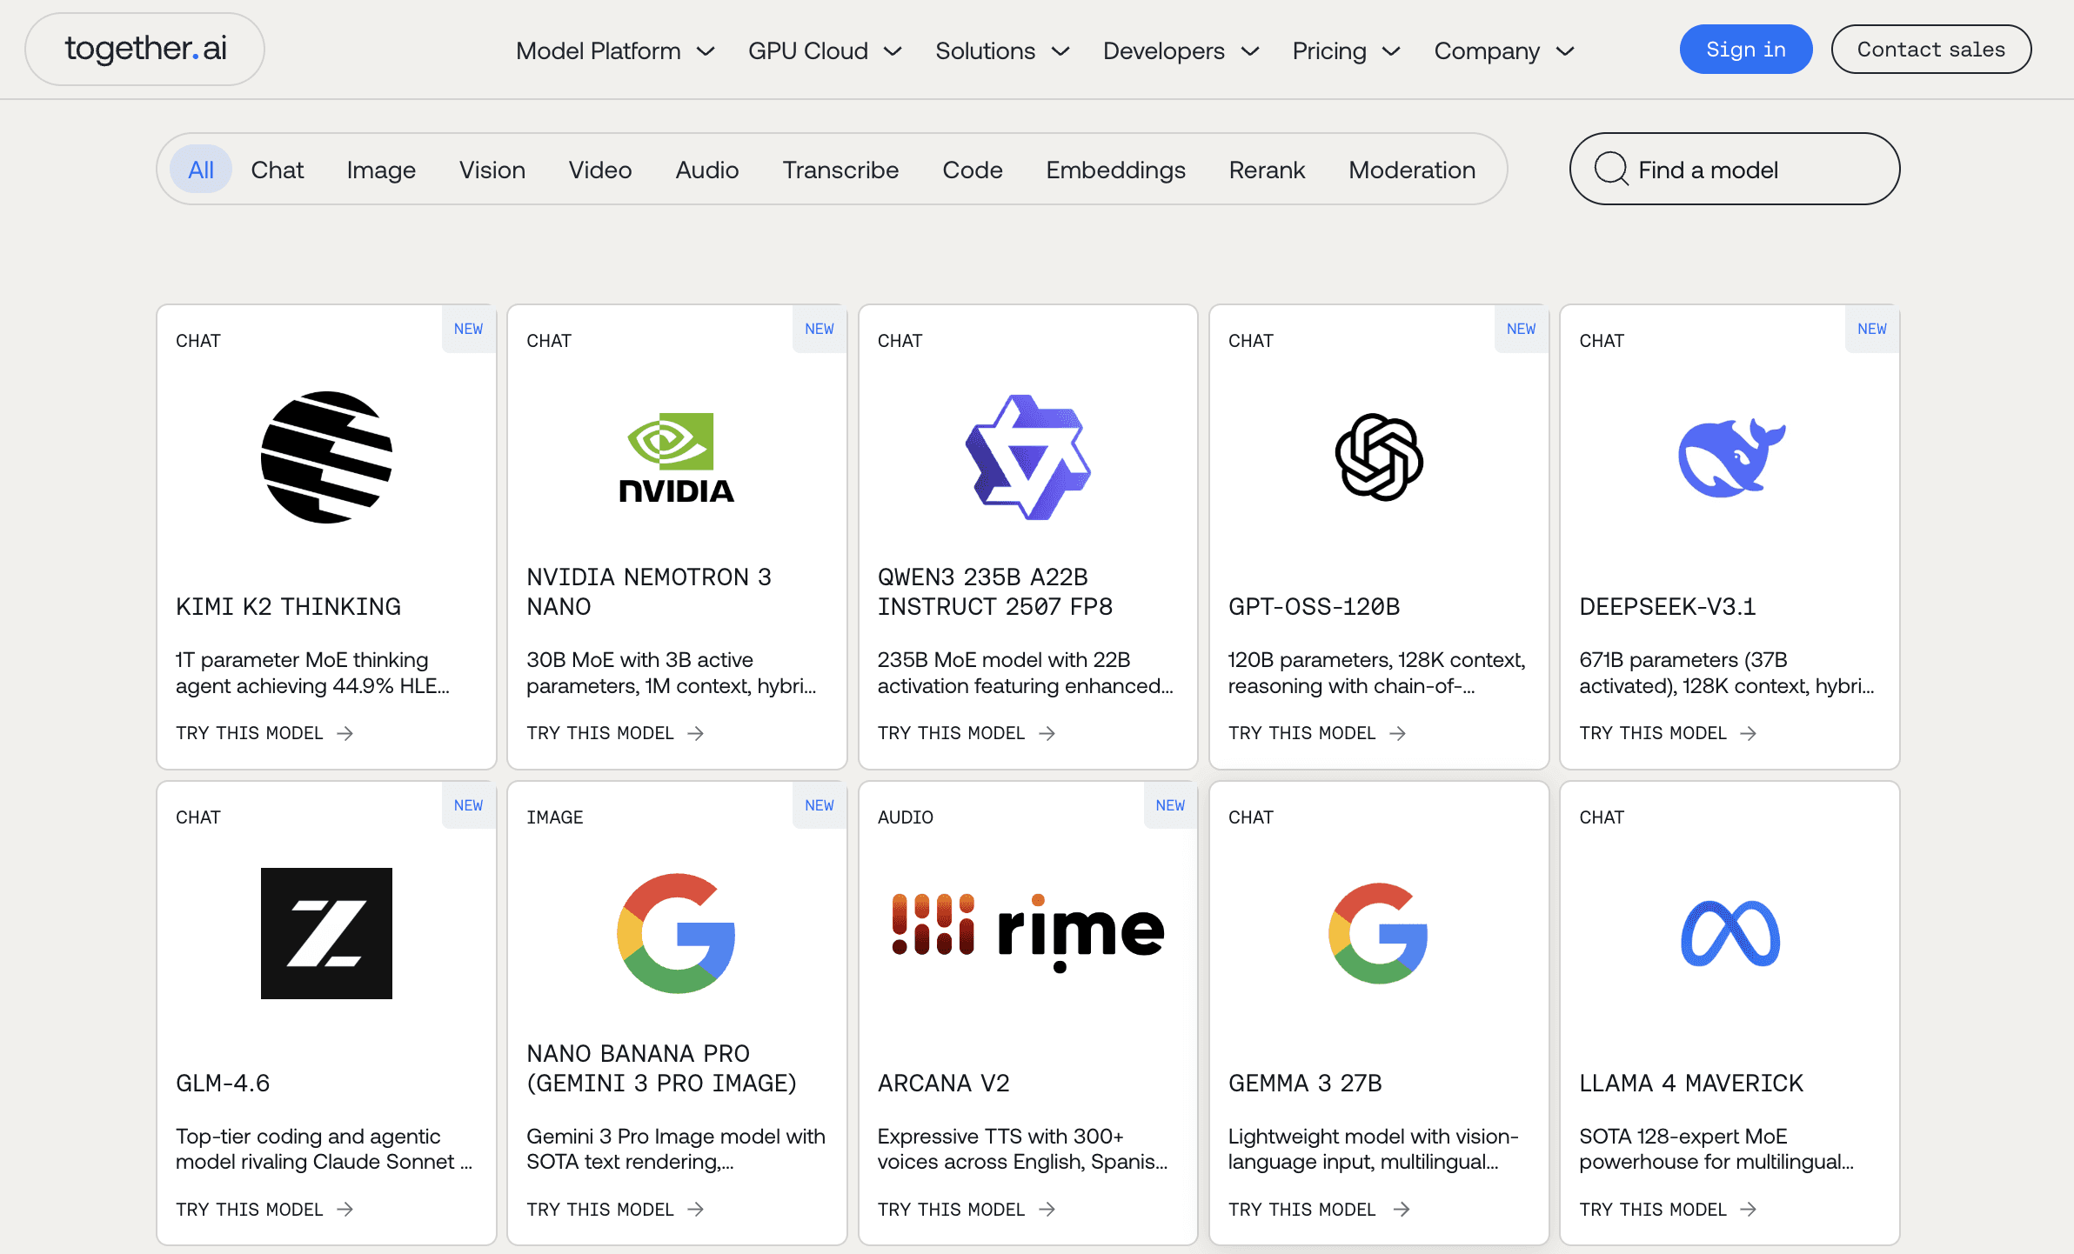Click the Kimi K2 Thinking moon logo
The width and height of the screenshot is (2074, 1254).
(326, 457)
